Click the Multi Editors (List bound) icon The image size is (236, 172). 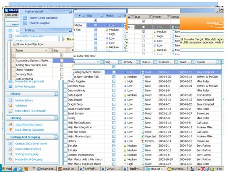(10, 111)
